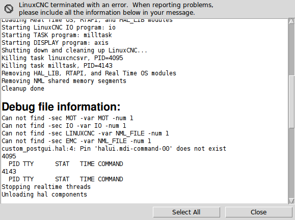Click the vertical scrollbar thumb
This screenshot has width=295, height=220.
click(291, 101)
